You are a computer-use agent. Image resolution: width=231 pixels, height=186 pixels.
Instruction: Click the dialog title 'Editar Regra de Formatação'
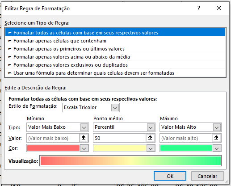[x=37, y=8]
